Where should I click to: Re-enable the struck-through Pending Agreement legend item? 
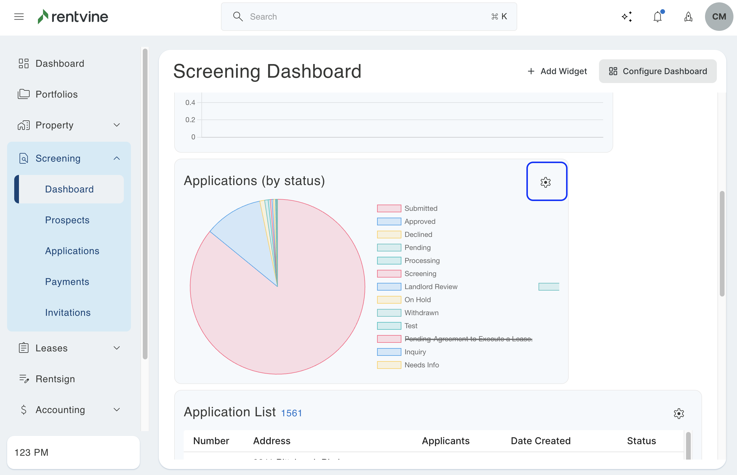pos(468,339)
